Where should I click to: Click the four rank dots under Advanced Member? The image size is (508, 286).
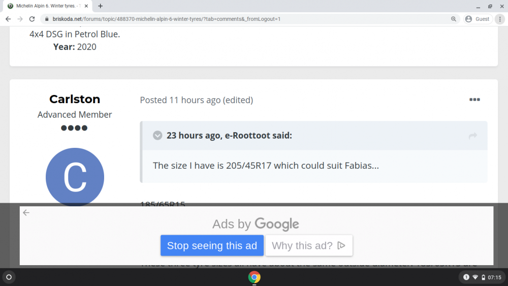[x=74, y=128]
